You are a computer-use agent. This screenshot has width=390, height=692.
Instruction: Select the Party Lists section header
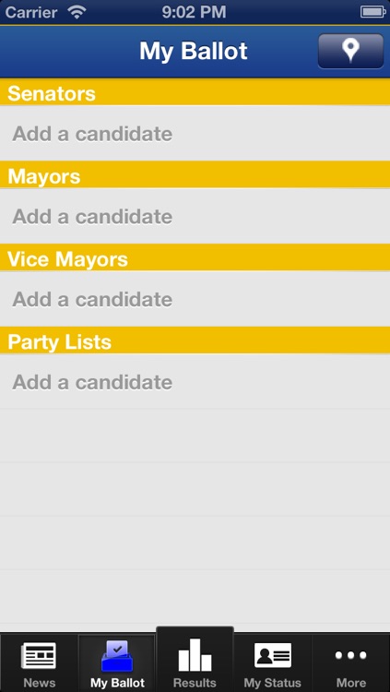click(195, 340)
